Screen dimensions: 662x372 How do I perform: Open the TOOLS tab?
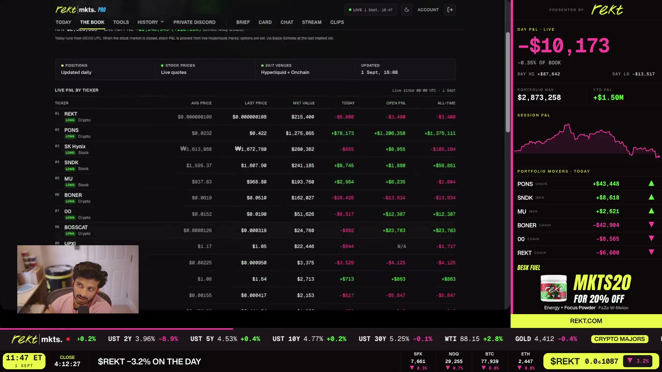click(121, 22)
